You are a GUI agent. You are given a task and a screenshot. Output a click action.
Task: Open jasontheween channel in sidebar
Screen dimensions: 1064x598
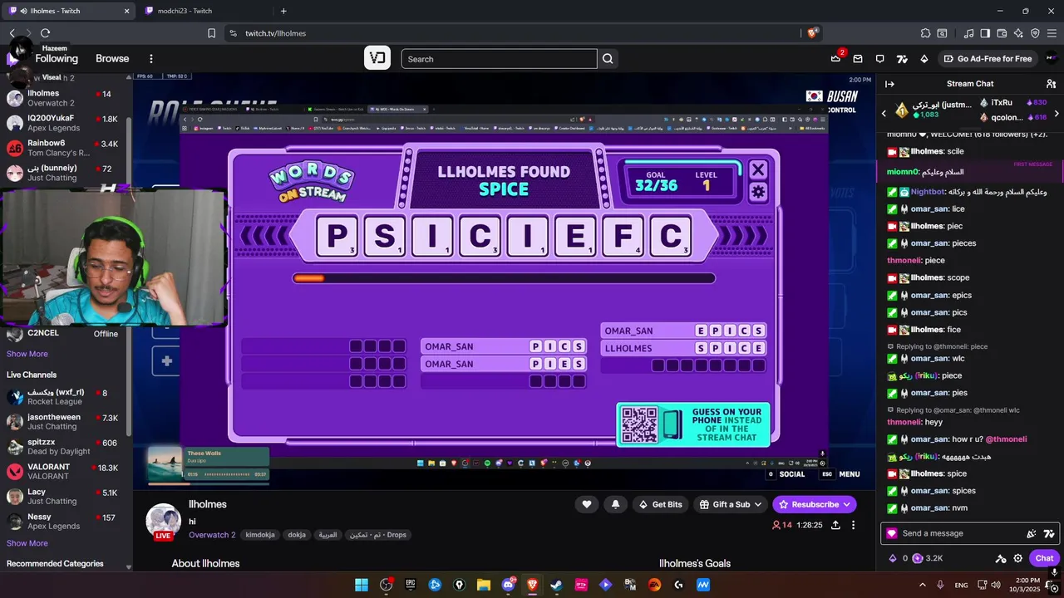click(63, 422)
